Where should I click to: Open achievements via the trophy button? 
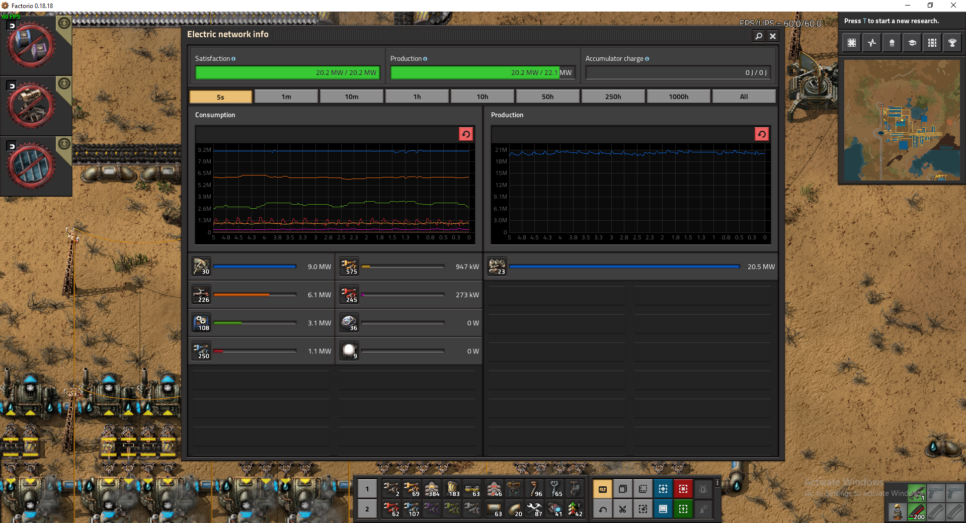coord(952,43)
